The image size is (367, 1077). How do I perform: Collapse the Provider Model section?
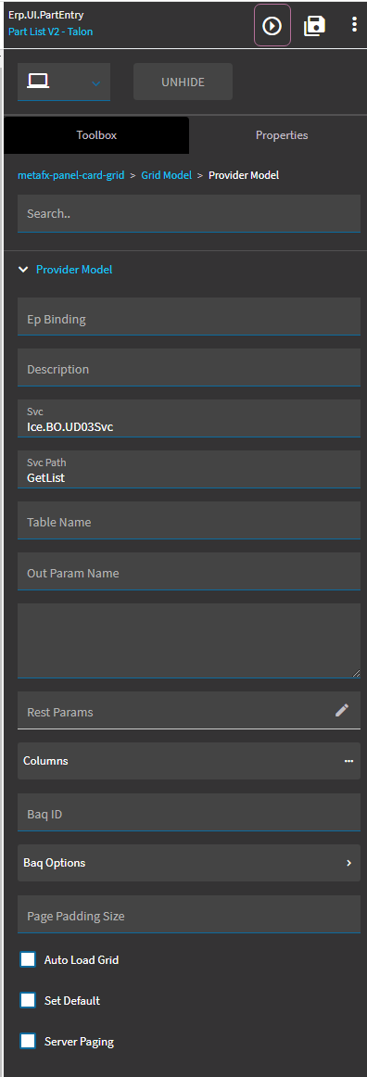[x=23, y=270]
